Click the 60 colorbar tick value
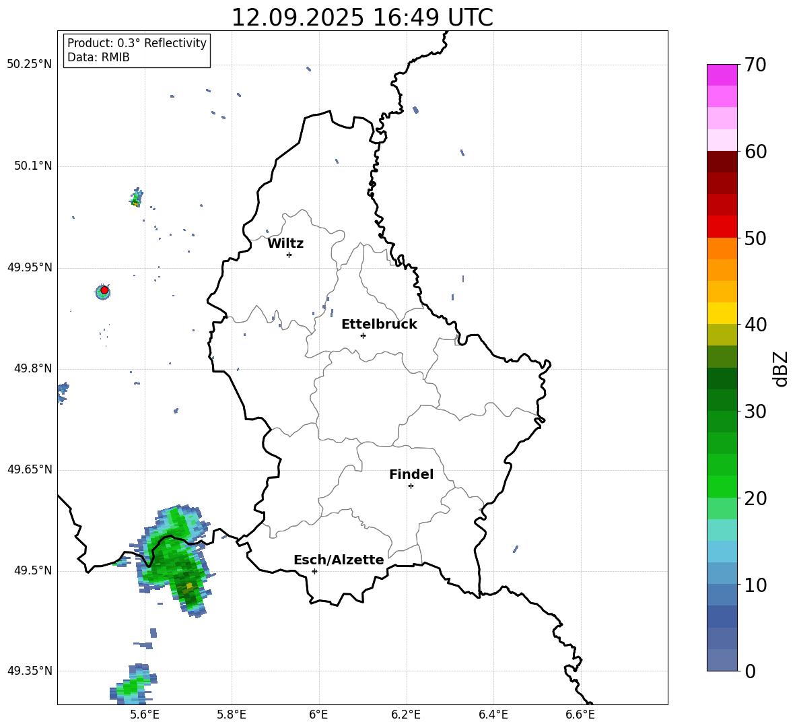The height and width of the screenshot is (728, 797). [x=755, y=152]
